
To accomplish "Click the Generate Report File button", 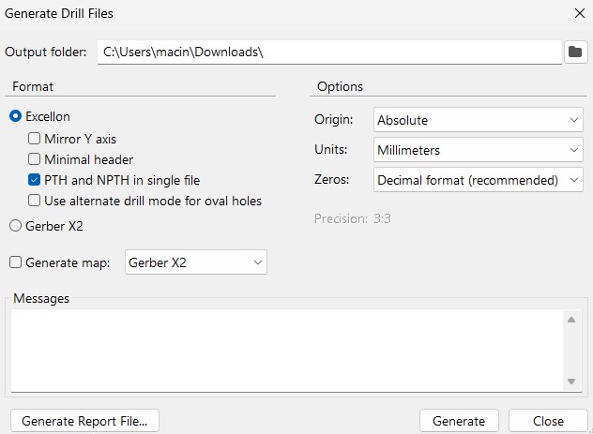I will click(84, 421).
